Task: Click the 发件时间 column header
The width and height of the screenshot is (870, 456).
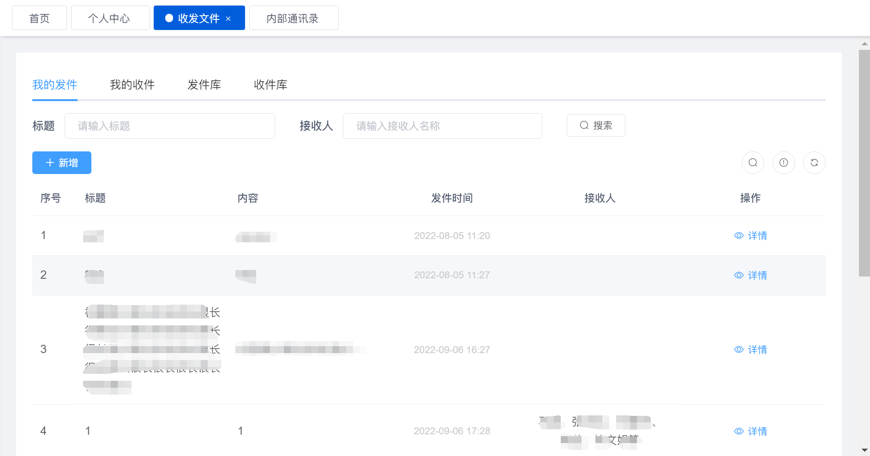Action: click(452, 198)
